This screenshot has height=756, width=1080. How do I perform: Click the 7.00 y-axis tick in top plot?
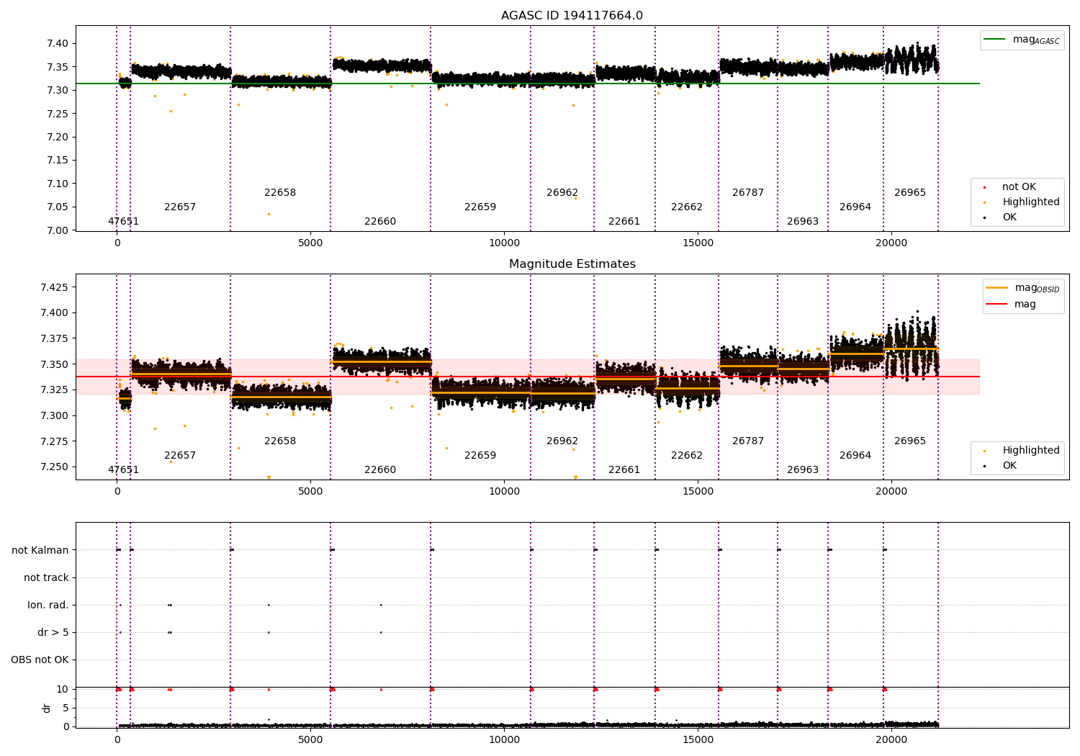click(58, 230)
